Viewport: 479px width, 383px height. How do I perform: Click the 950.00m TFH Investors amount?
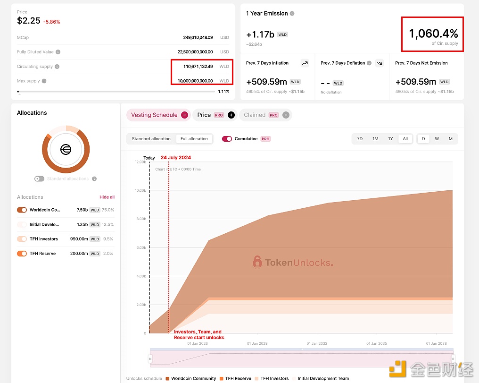click(79, 239)
